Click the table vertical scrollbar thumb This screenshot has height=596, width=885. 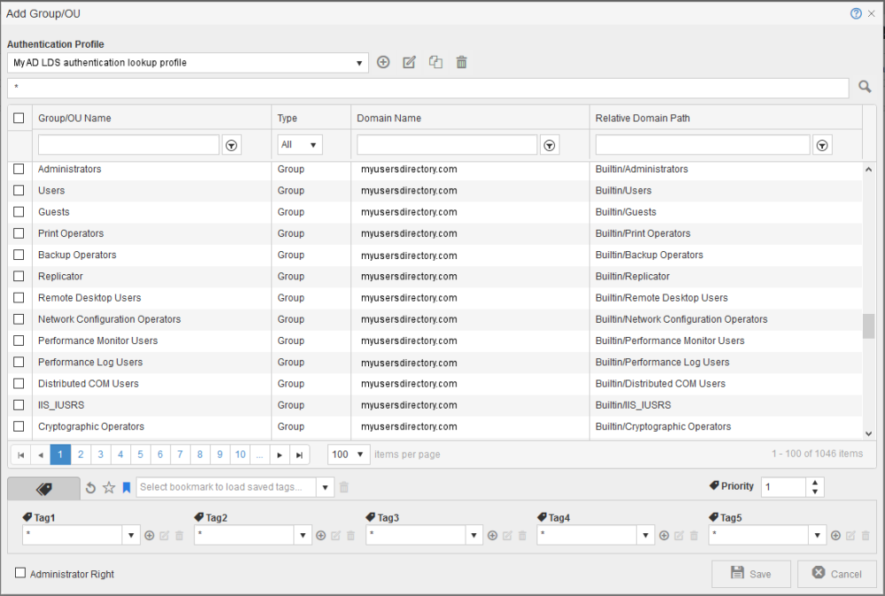(x=869, y=326)
